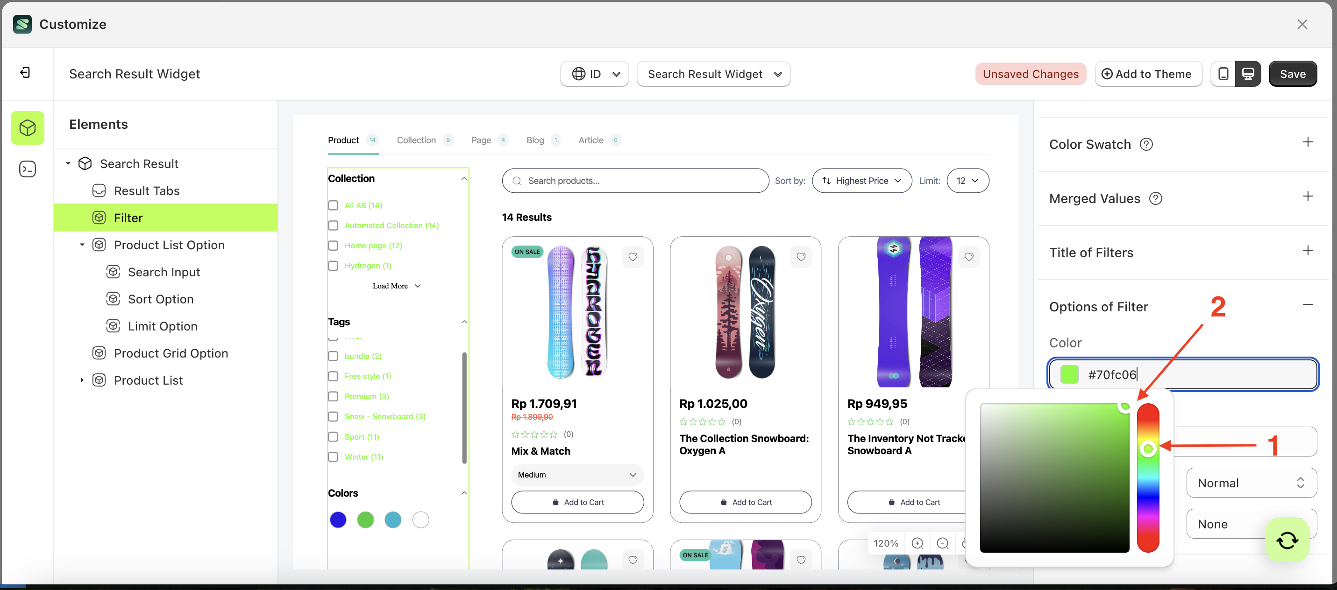The image size is (1337, 590).
Task: Enable the Home page (12) collection filter
Action: point(333,245)
